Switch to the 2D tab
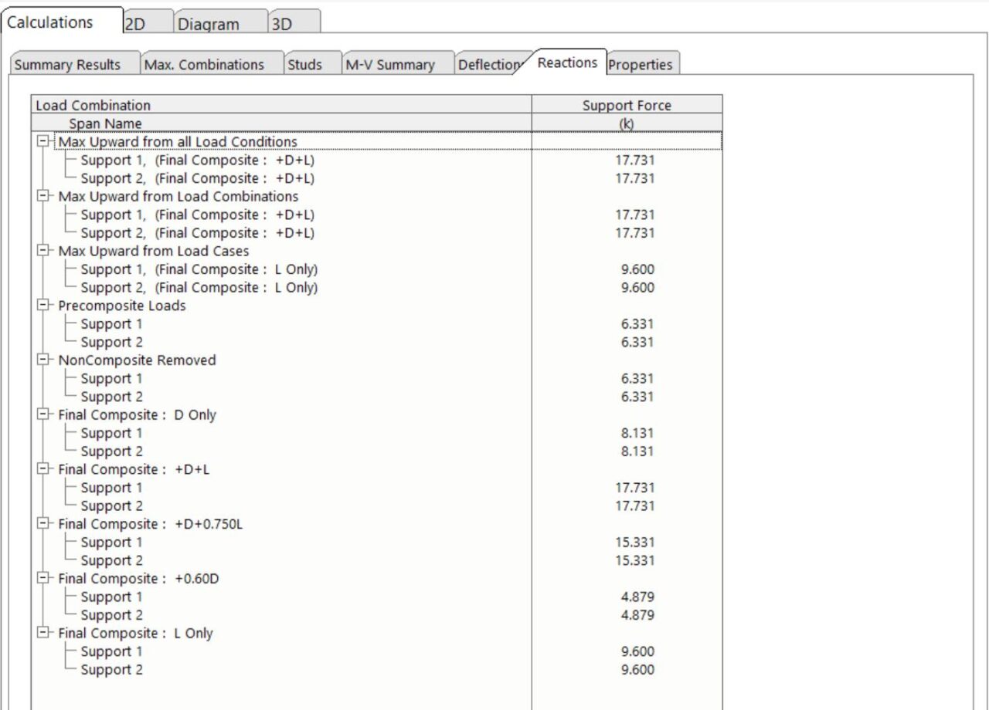 point(135,24)
